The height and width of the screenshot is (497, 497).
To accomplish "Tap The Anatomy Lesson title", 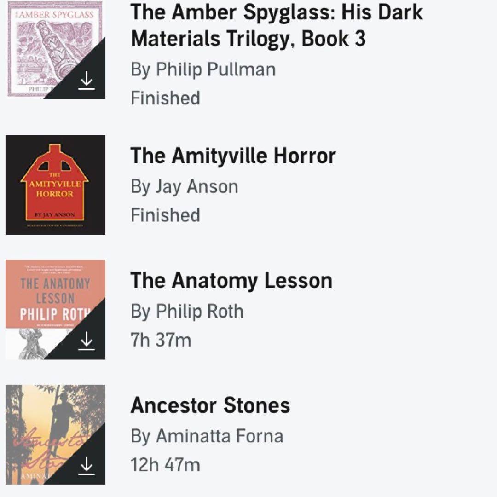I will coord(231,281).
